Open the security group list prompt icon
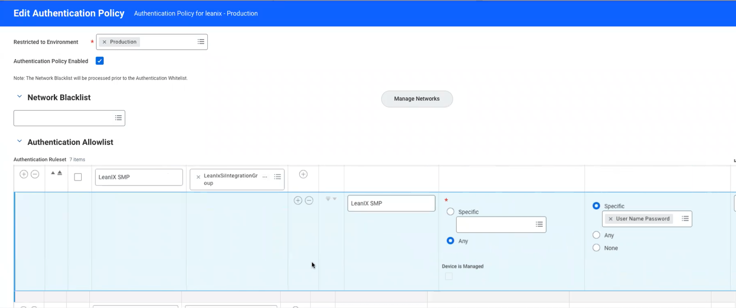Screen dimensions: 736x308 click(x=278, y=177)
